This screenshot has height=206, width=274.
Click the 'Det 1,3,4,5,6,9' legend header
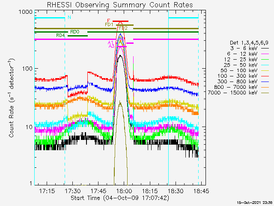[249, 43]
